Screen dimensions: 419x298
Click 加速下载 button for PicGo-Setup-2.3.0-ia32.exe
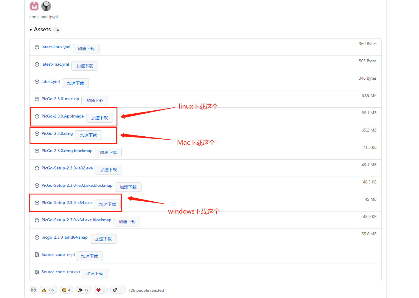pos(108,170)
